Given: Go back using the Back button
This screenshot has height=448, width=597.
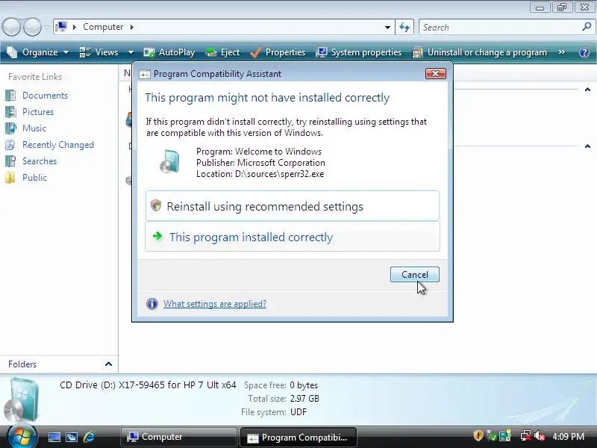Looking at the screenshot, I should pos(11,27).
